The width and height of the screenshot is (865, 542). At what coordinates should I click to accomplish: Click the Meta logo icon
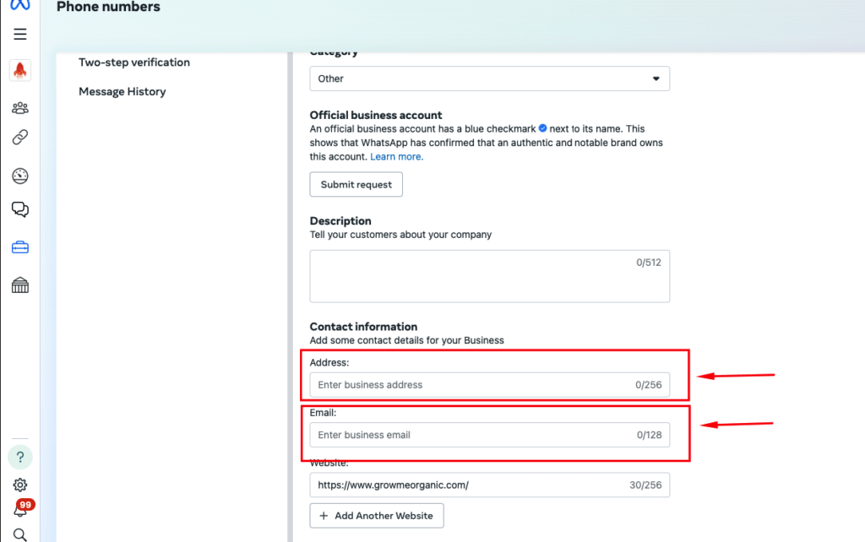[20, 4]
